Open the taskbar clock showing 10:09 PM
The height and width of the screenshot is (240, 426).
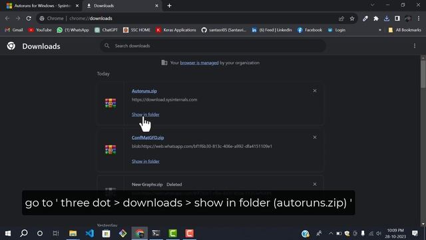[395, 233]
